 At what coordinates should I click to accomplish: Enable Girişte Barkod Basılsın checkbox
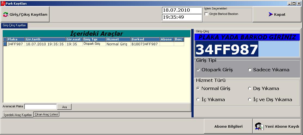[206, 14]
